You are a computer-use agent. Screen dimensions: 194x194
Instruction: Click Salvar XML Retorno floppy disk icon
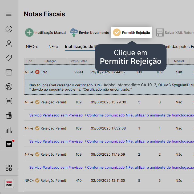click(x=160, y=33)
